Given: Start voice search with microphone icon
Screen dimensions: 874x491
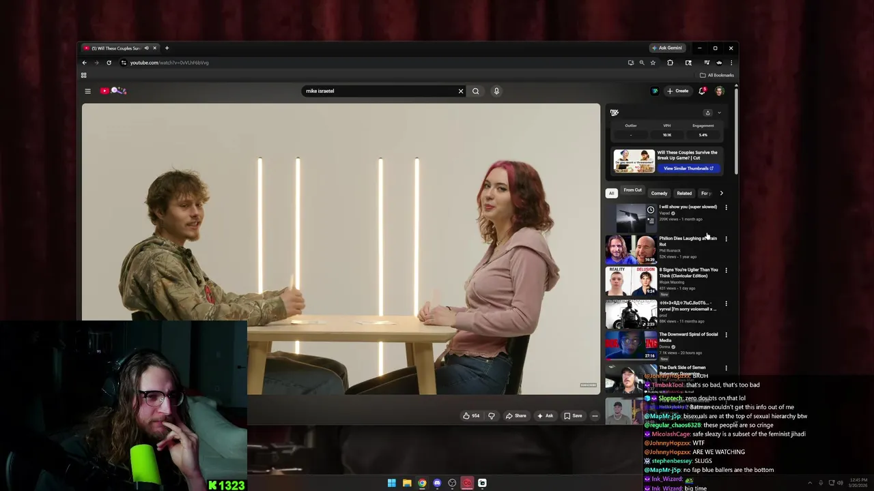Looking at the screenshot, I should point(496,91).
